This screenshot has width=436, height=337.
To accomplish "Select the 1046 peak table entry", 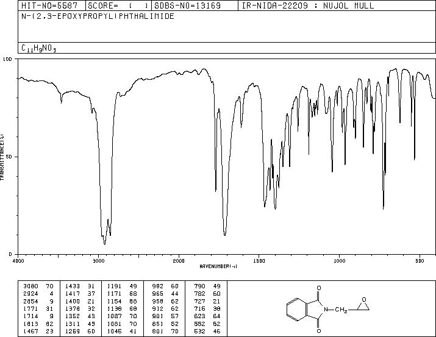I will (x=122, y=331).
